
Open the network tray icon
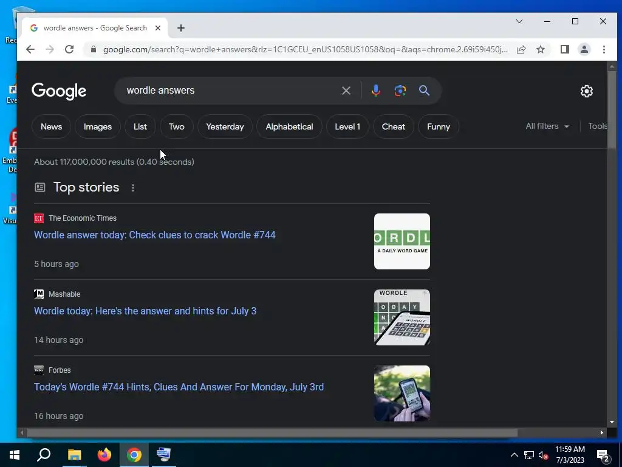[x=529, y=455]
